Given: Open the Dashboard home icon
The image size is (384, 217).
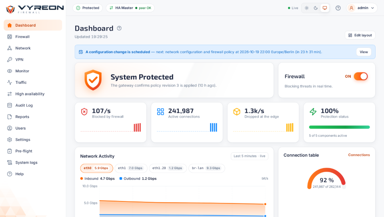Looking at the screenshot, I should pyautogui.click(x=10, y=26).
